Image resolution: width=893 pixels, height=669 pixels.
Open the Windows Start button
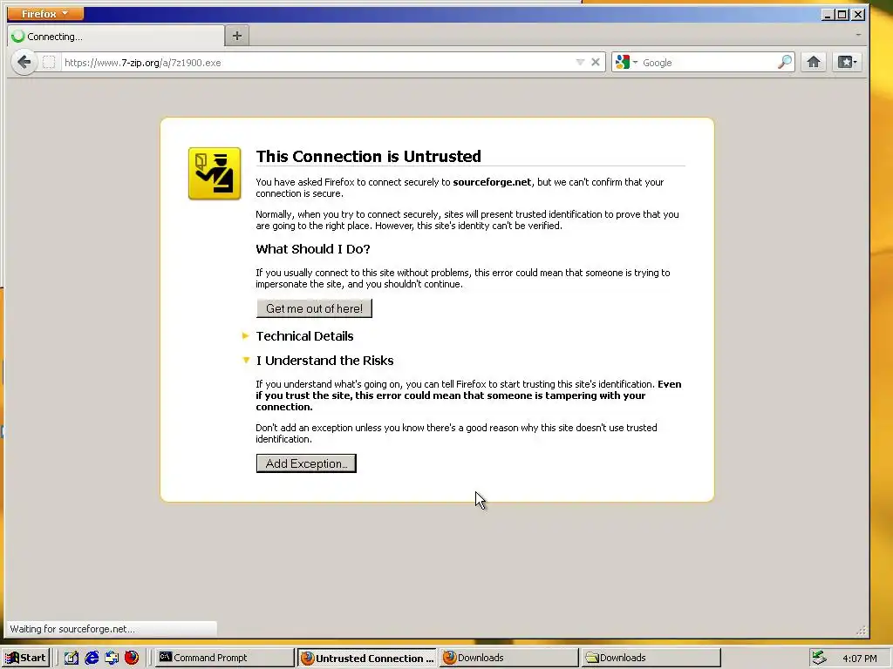[25, 658]
